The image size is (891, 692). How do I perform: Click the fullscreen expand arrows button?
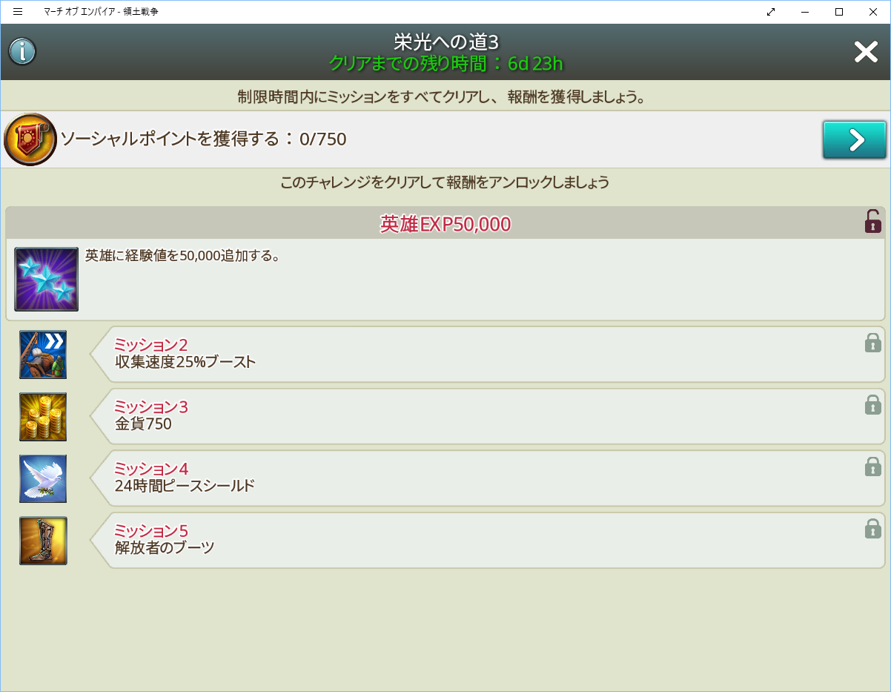point(771,12)
